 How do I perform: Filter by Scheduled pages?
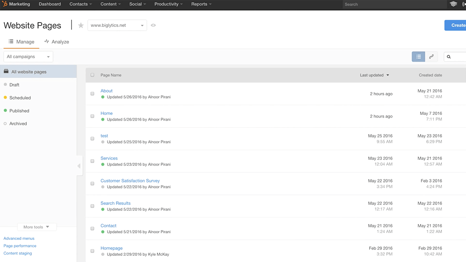pyautogui.click(x=20, y=98)
